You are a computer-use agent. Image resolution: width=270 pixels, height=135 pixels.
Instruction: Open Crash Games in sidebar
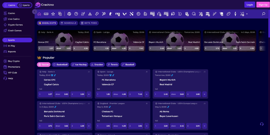click(x=17, y=30)
